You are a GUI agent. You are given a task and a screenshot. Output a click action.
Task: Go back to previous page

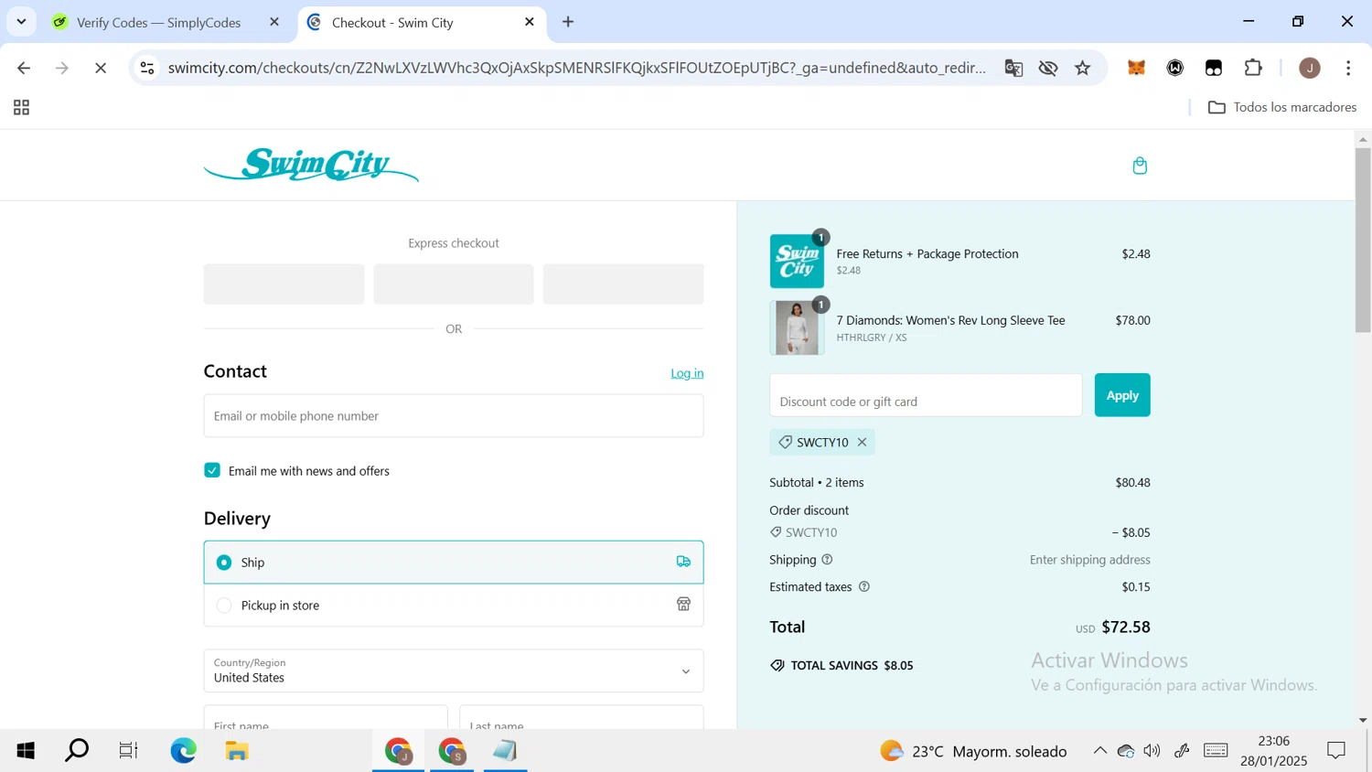tap(24, 68)
